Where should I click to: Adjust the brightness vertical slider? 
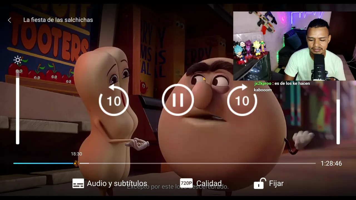click(18, 107)
